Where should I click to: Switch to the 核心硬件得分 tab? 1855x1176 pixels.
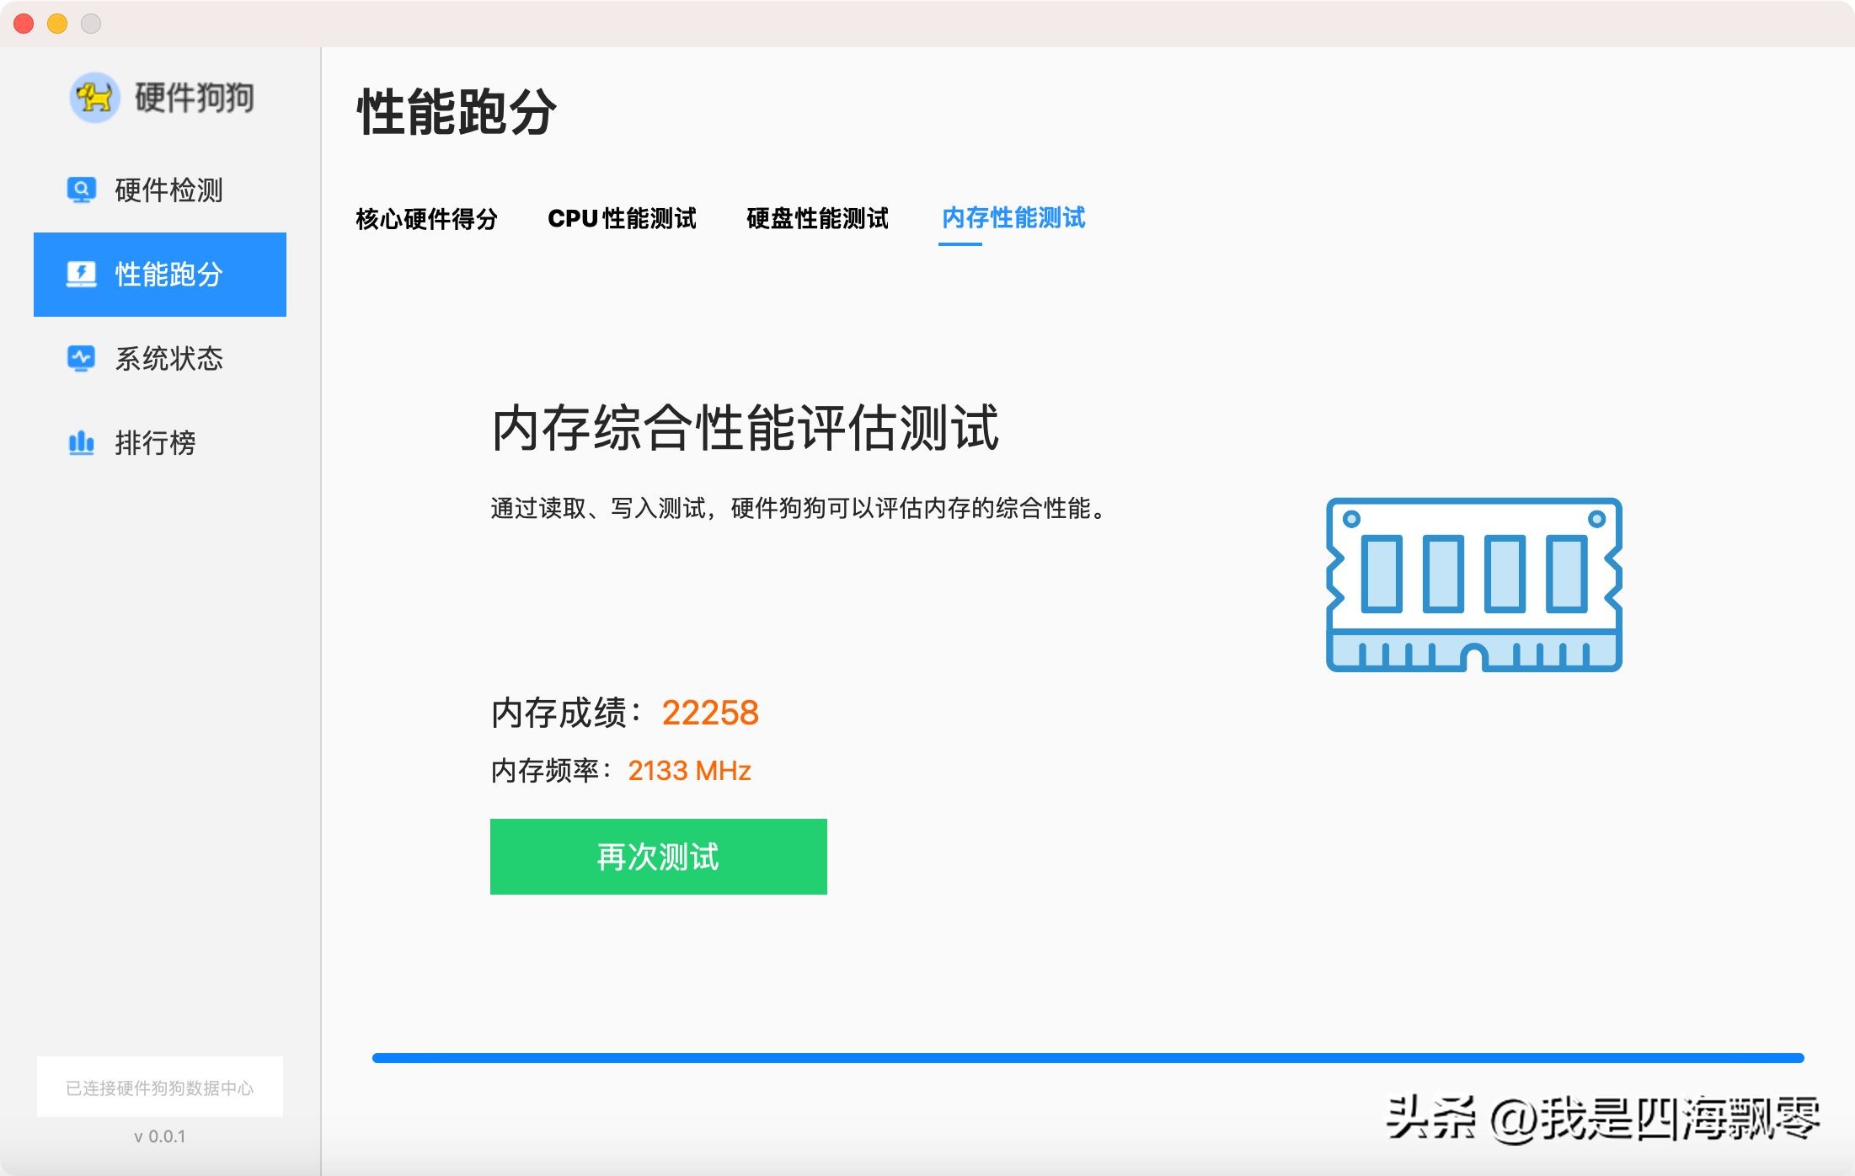tap(426, 219)
